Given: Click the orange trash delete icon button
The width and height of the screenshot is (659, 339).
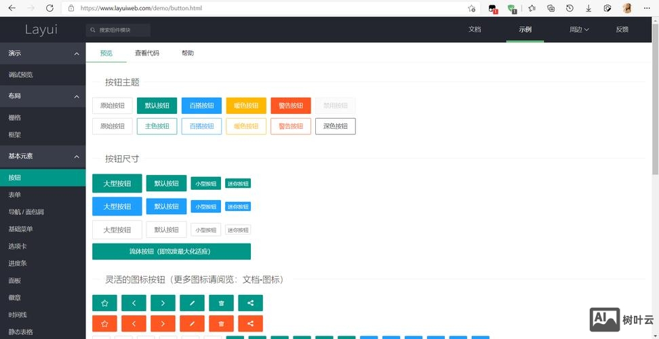Looking at the screenshot, I should tap(222, 323).
